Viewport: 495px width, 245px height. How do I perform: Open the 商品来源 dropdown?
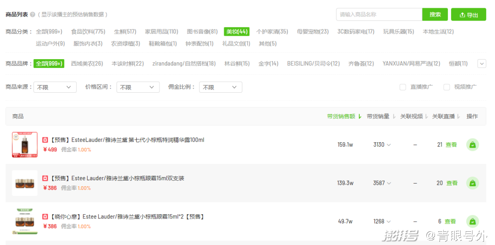click(55, 87)
